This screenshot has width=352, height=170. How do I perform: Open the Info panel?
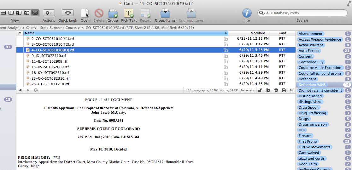247,13
